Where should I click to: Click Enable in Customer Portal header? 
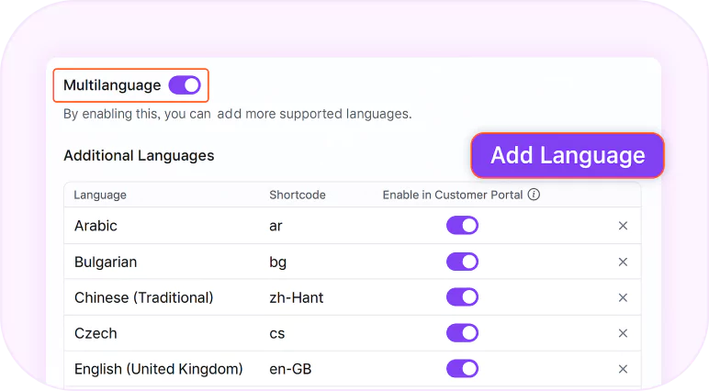(453, 195)
